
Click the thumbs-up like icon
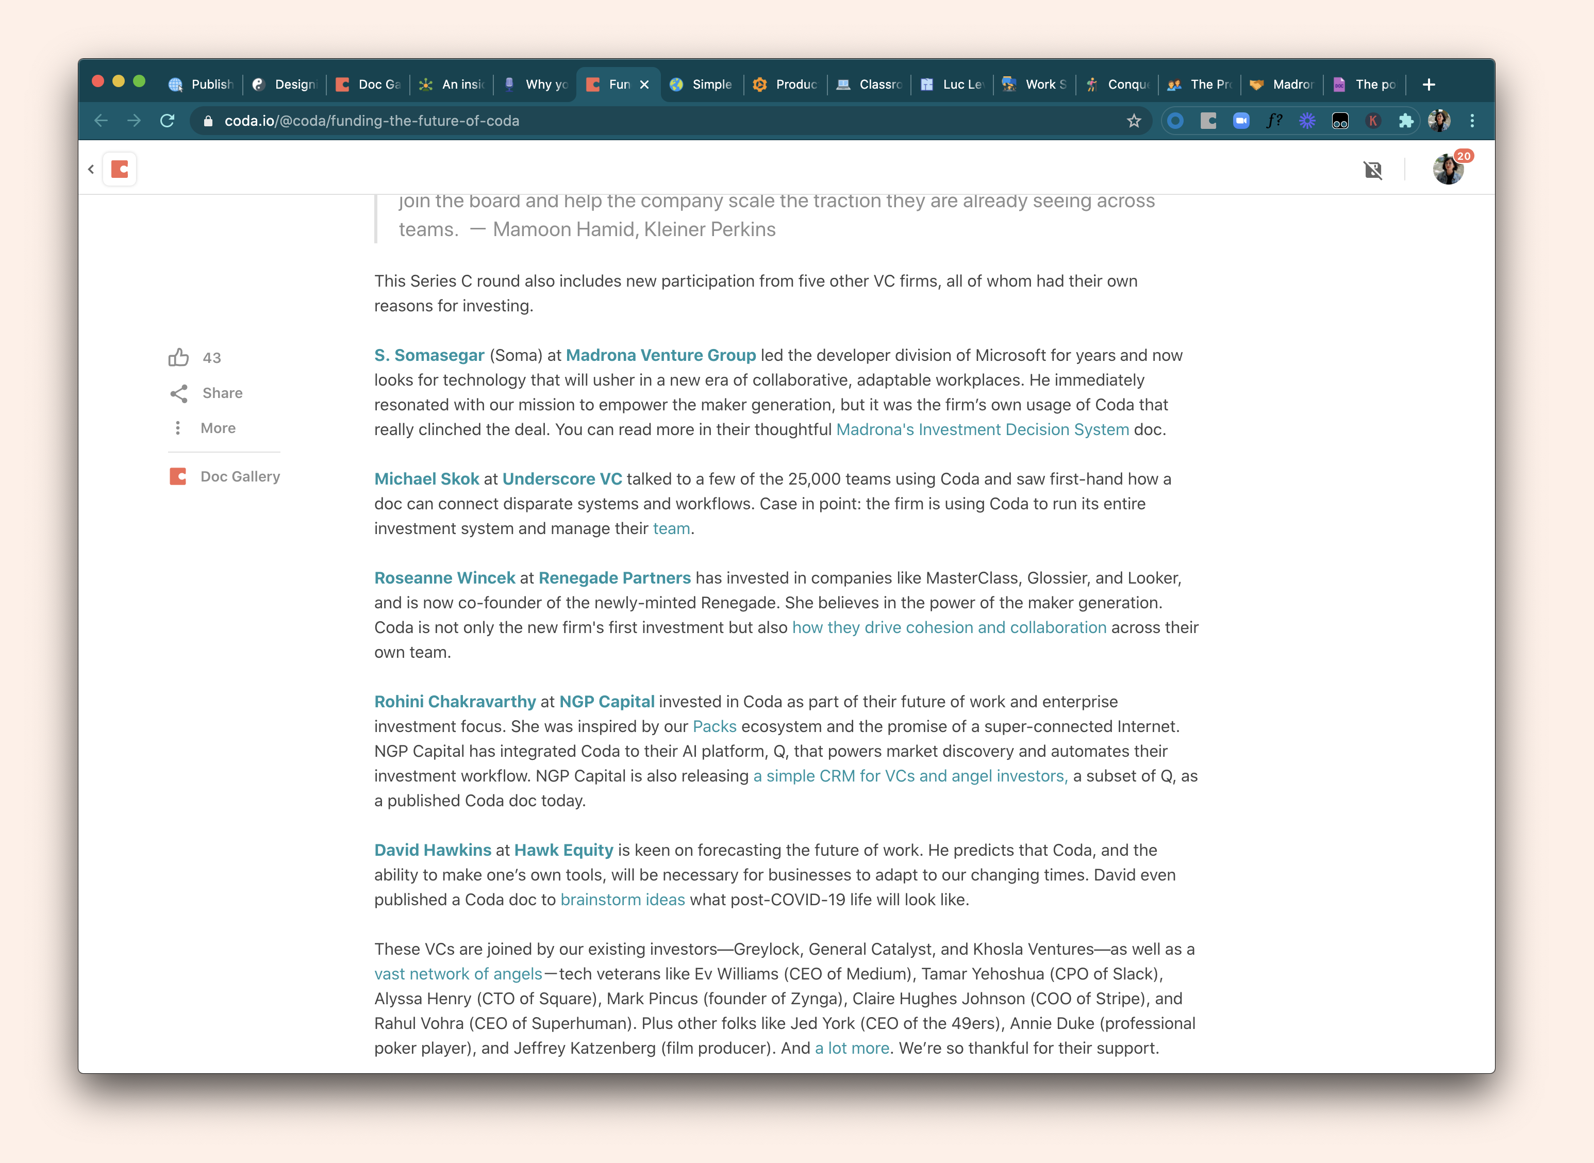(x=178, y=358)
